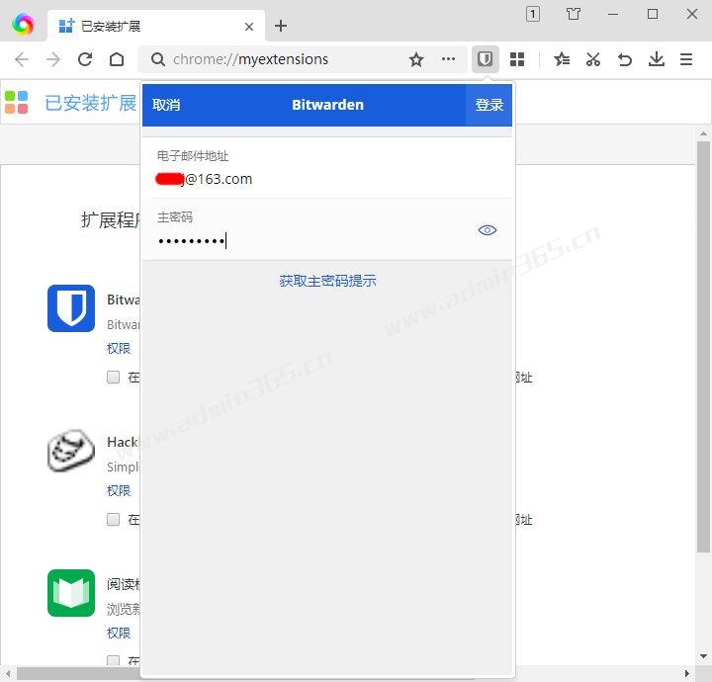
Task: Click the 已安装扩展 page heading
Action: [x=91, y=103]
